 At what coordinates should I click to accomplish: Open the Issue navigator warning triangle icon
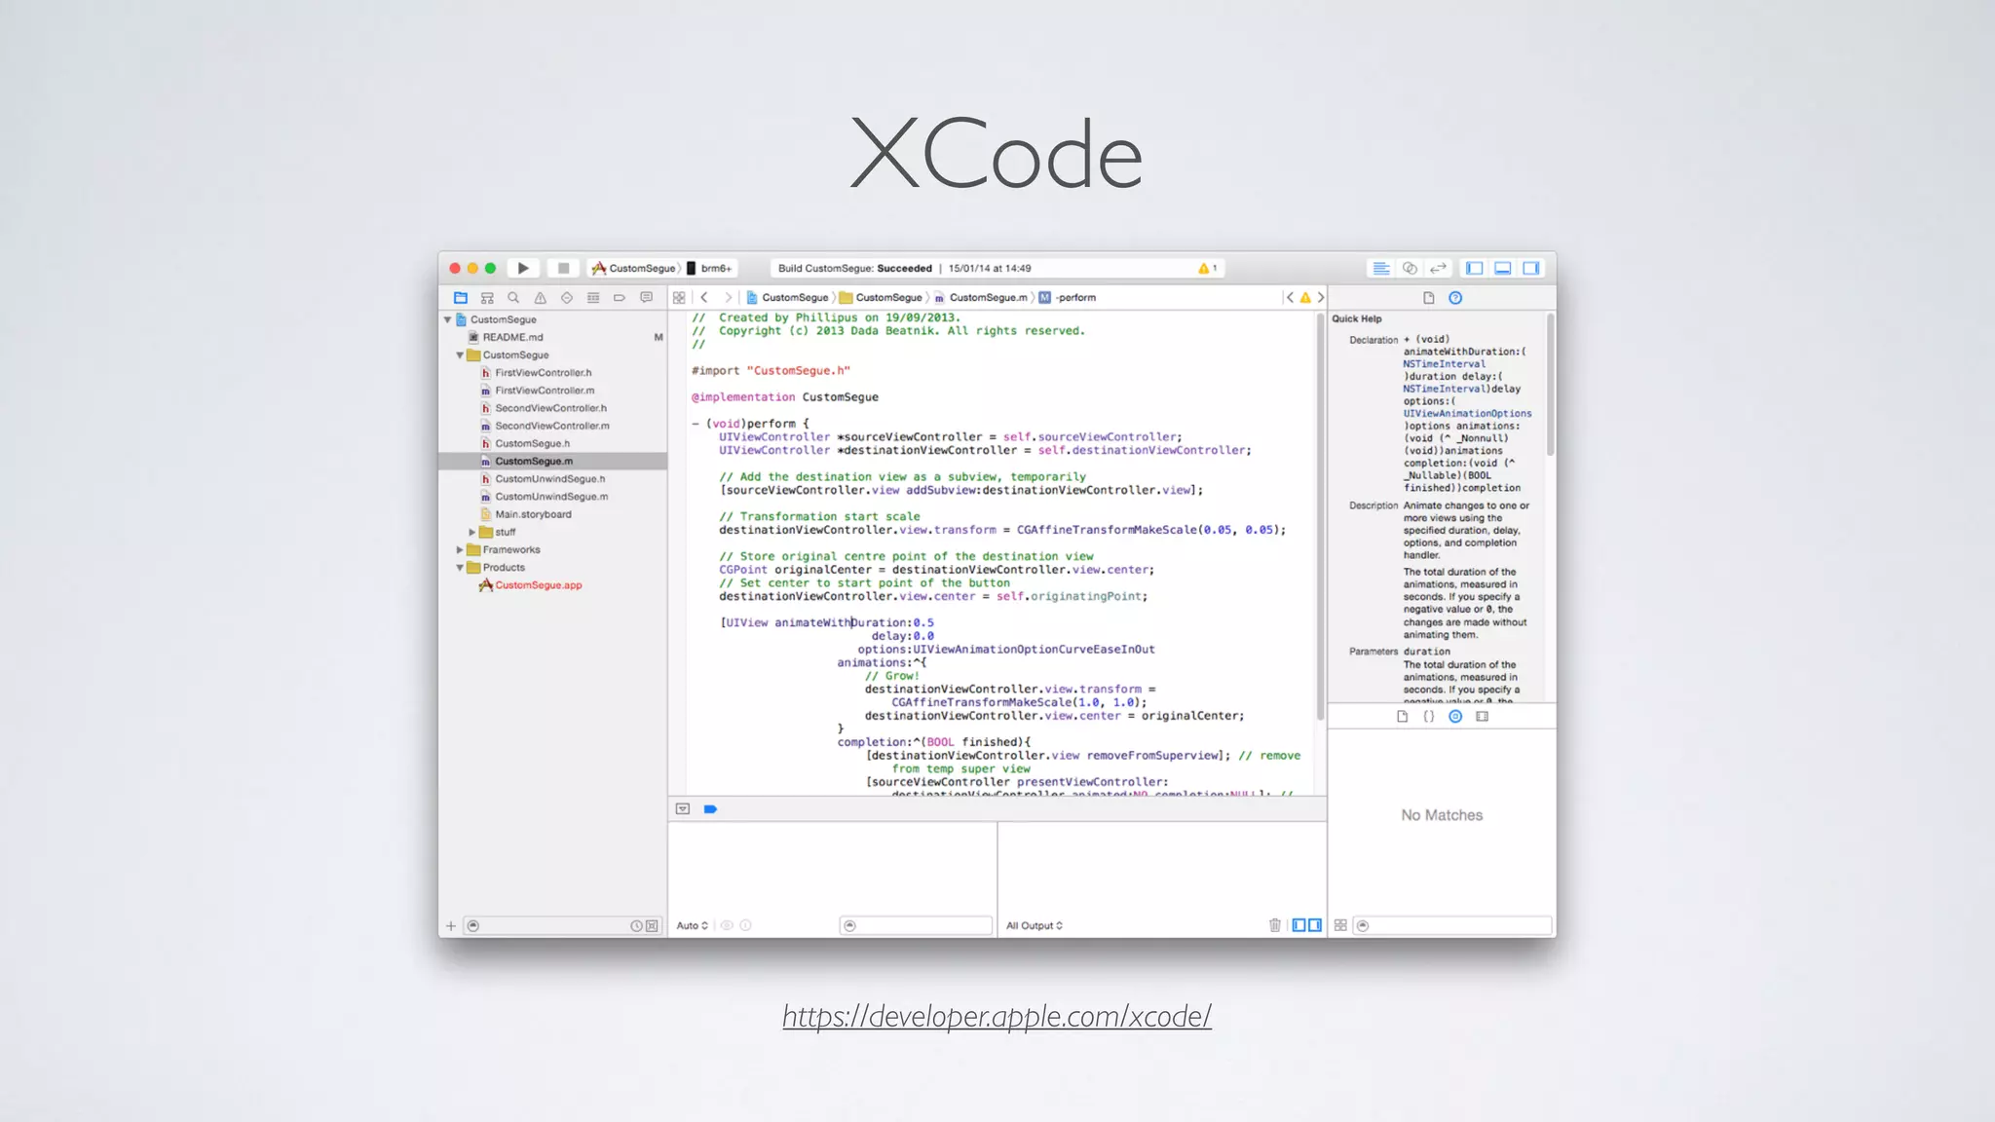coord(540,298)
